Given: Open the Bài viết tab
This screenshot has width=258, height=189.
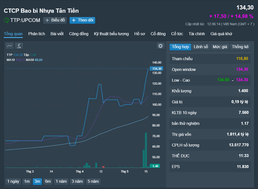Looking at the screenshot, I should tap(57, 34).
